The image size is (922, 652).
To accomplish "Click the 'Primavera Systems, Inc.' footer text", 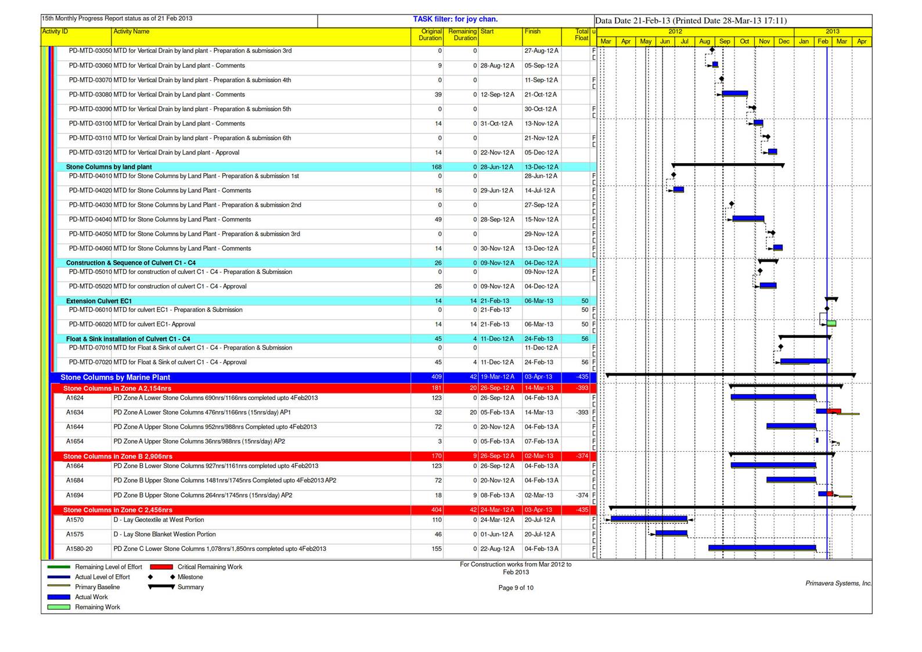I will (838, 583).
